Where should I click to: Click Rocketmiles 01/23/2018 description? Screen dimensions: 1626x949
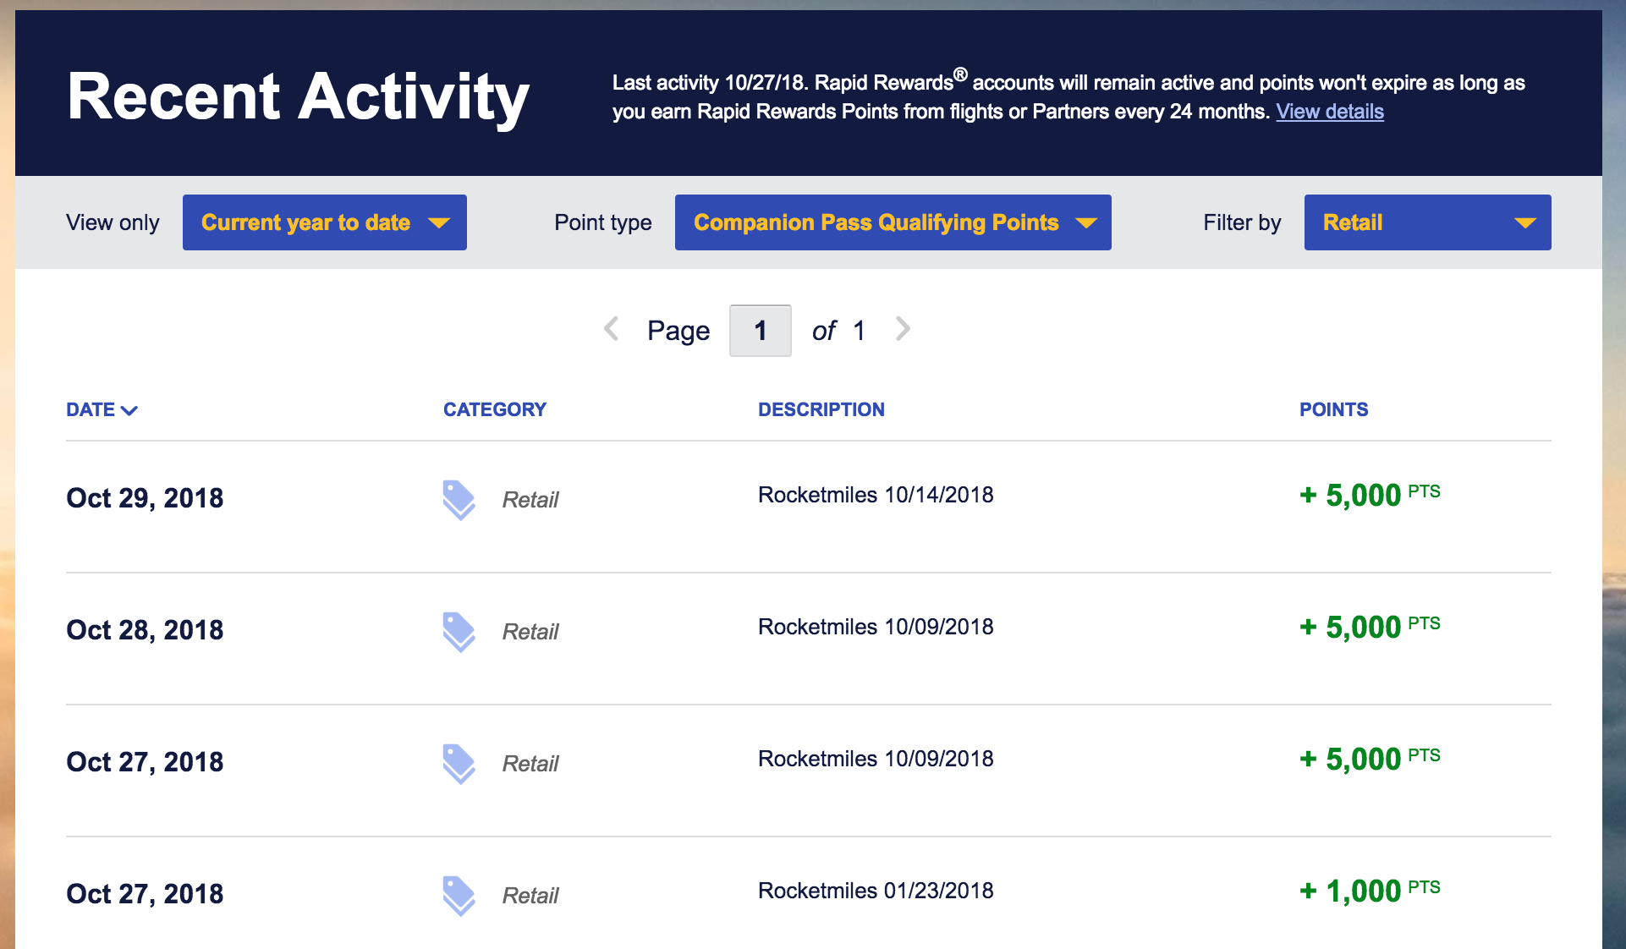point(876,891)
